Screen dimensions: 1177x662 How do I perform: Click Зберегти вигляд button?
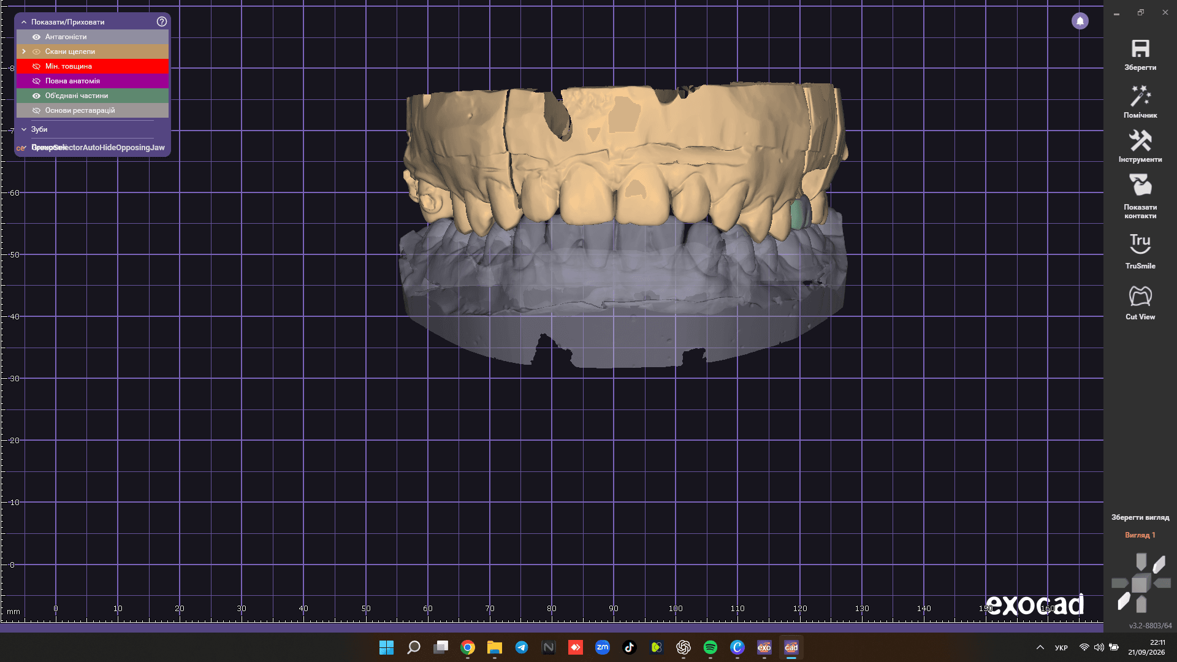coord(1140,517)
